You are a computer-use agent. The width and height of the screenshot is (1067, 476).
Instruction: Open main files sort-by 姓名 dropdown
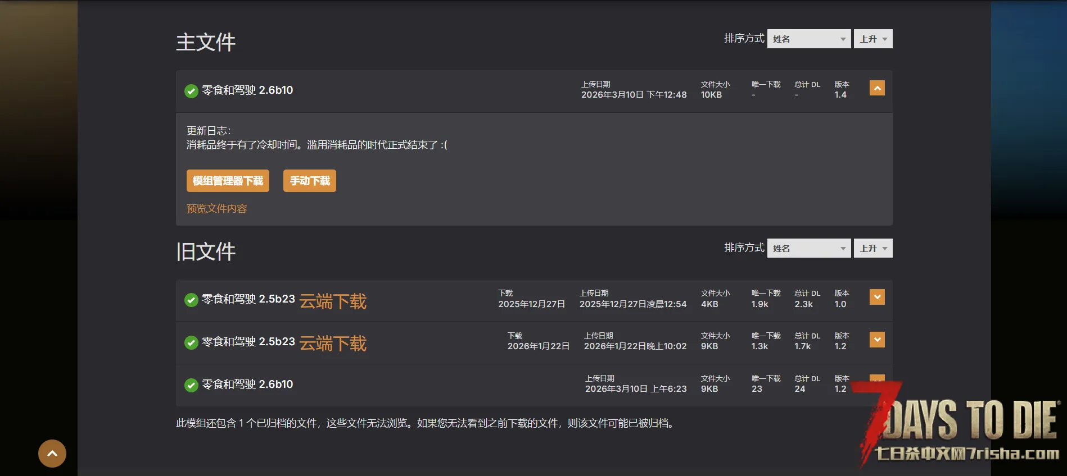808,39
